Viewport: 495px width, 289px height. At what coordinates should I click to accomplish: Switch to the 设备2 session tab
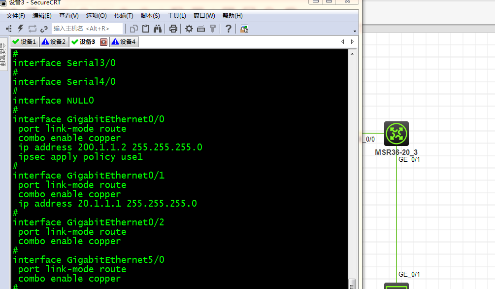click(54, 42)
